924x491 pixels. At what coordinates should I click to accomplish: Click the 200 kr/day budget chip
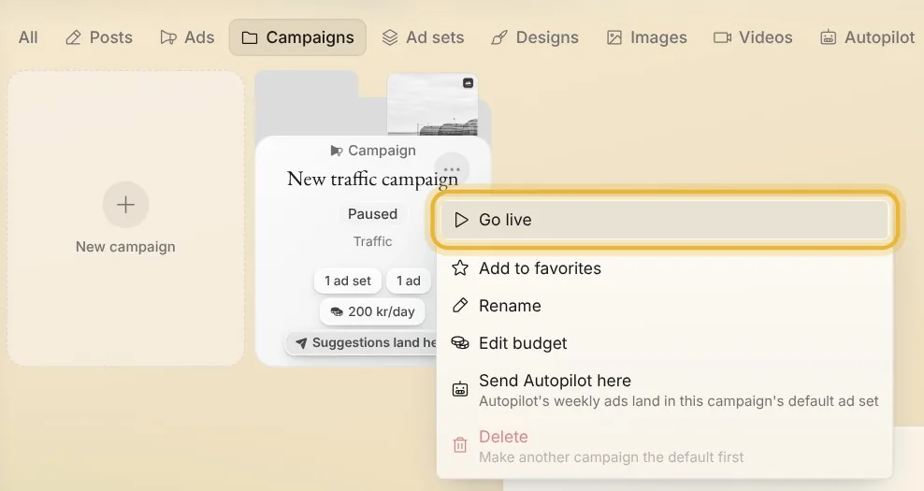[x=372, y=311]
